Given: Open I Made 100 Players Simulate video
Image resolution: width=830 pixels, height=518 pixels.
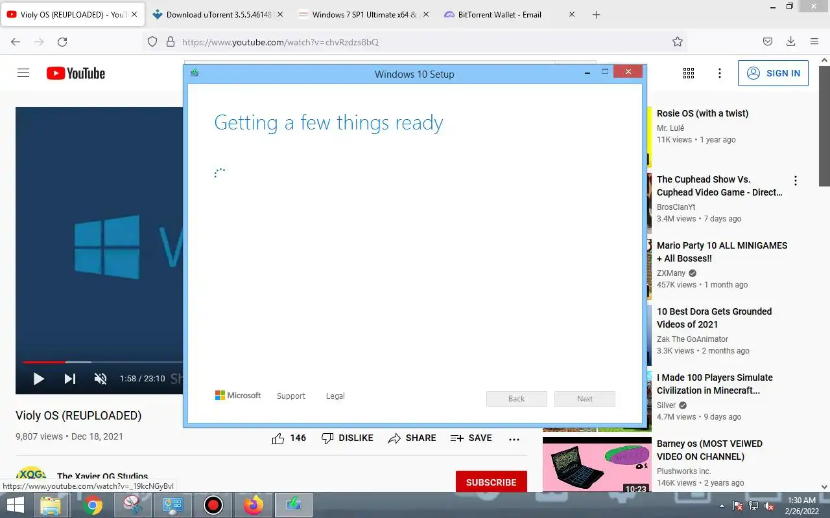Looking at the screenshot, I should coord(715,384).
